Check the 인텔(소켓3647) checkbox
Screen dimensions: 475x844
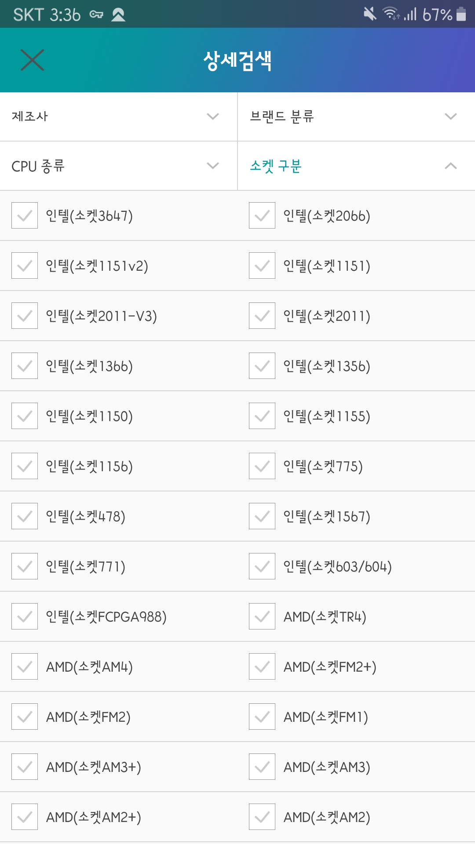pyautogui.click(x=25, y=215)
